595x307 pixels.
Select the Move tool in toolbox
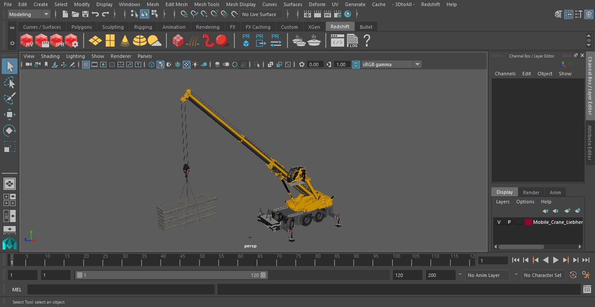click(9, 115)
